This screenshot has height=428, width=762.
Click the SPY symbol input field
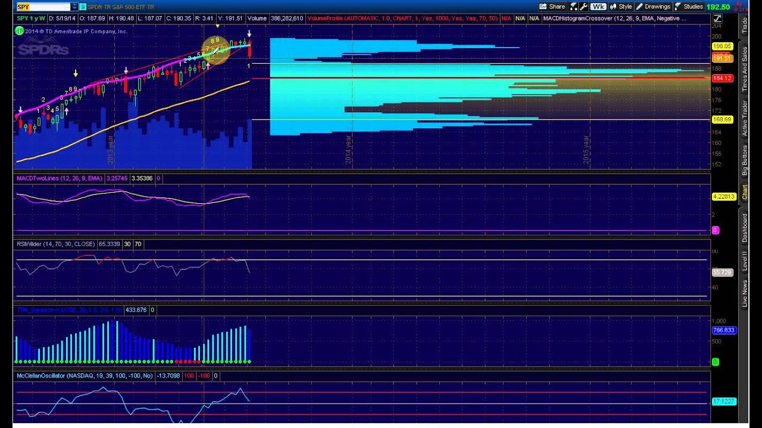pyautogui.click(x=43, y=7)
